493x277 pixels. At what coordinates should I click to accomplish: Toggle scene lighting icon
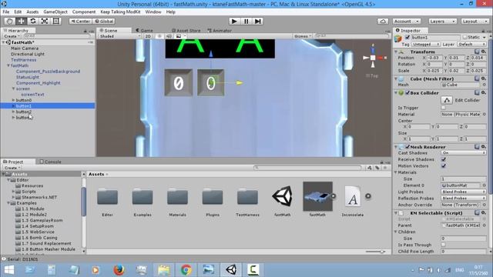tap(159, 36)
